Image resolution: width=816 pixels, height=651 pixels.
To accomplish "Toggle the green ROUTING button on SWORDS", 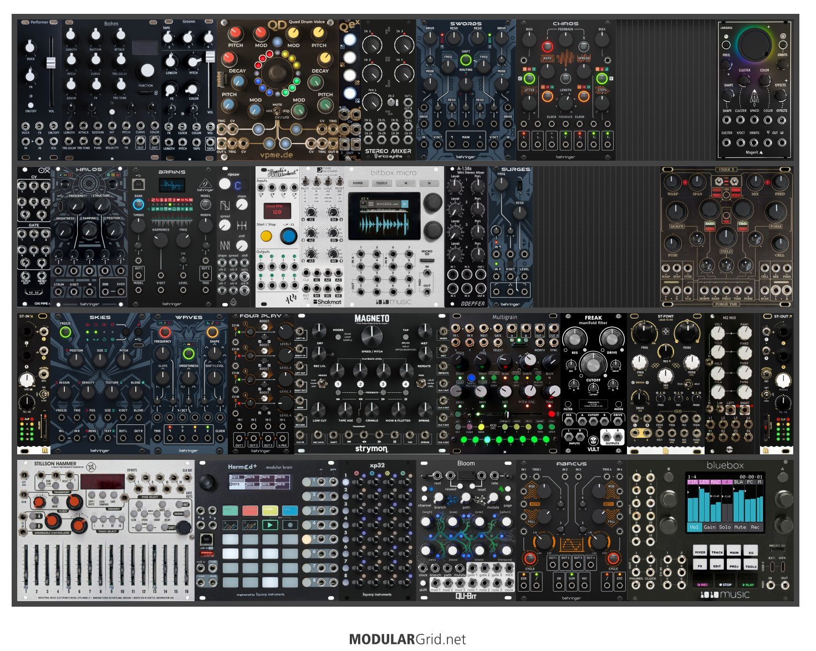I will 466,60.
